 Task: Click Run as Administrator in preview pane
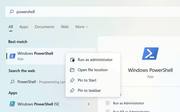(129, 103)
